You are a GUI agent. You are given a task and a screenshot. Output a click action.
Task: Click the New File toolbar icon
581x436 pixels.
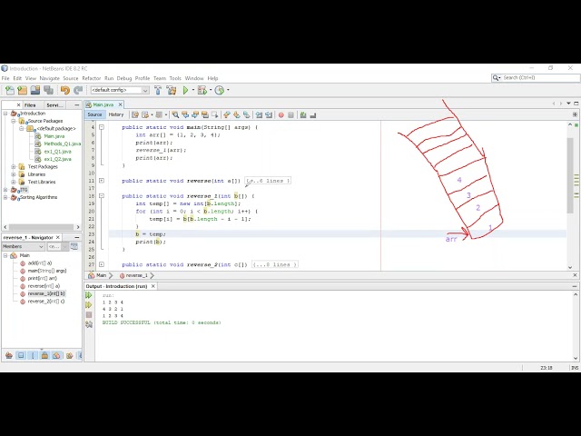[10, 90]
